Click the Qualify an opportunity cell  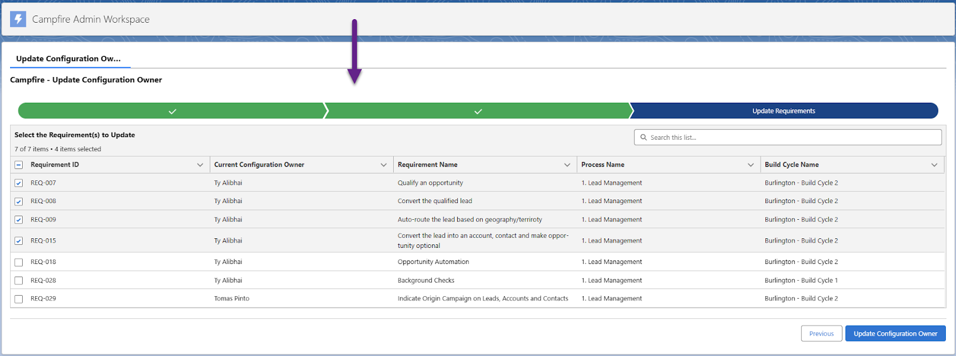430,183
